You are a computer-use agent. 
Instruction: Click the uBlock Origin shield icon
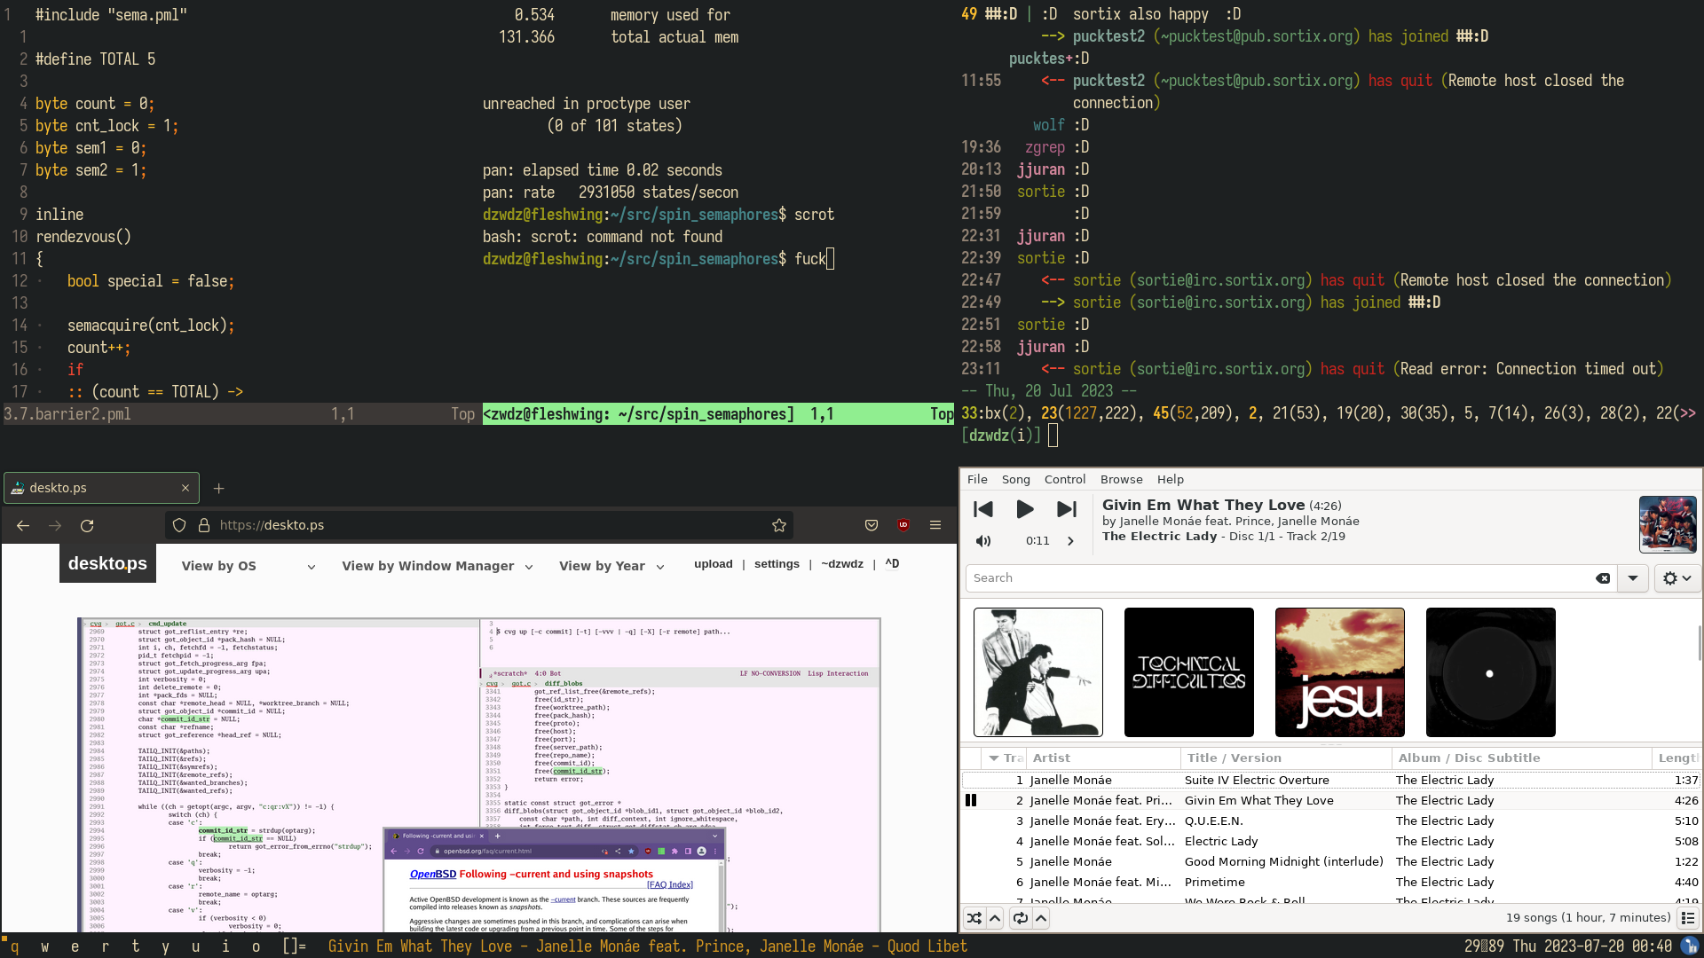click(903, 525)
